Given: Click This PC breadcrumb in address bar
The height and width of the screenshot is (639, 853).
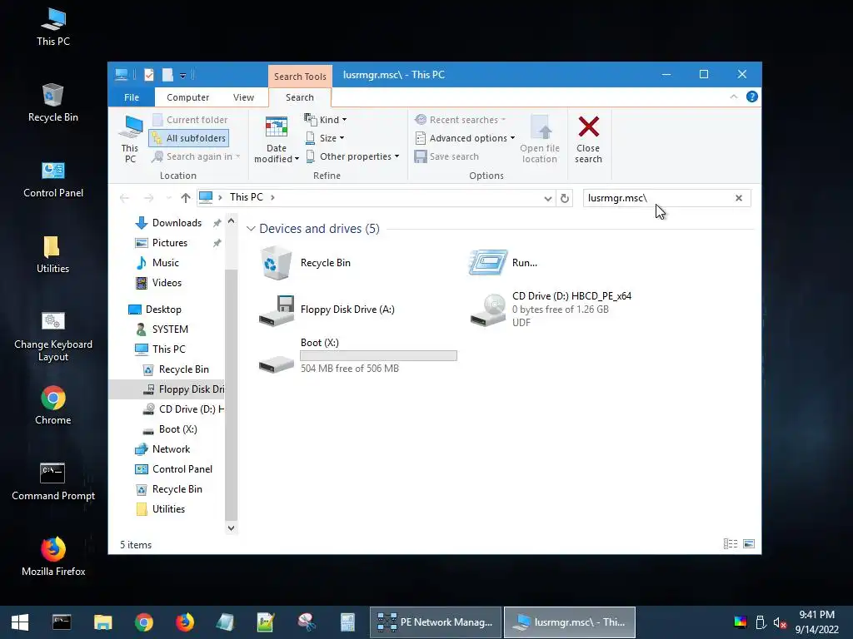Looking at the screenshot, I should (x=246, y=197).
